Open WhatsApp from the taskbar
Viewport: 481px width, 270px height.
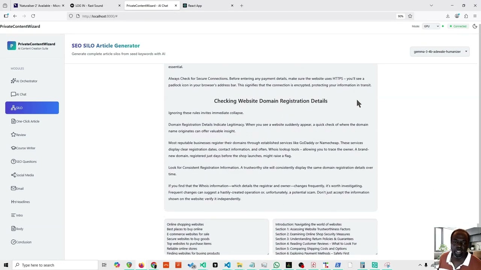(x=277, y=265)
